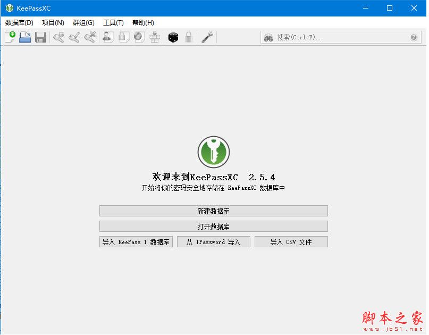Click the 新建数据库 button
The height and width of the screenshot is (335, 429).
214,211
